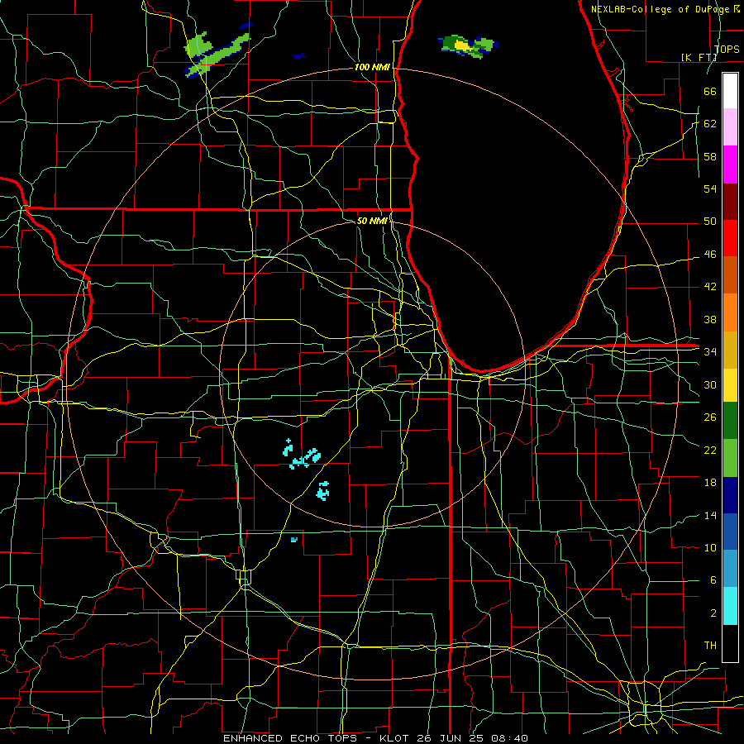Click the green elongated echo in the northwest
Image resolution: width=744 pixels, height=744 pixels.
[216, 55]
